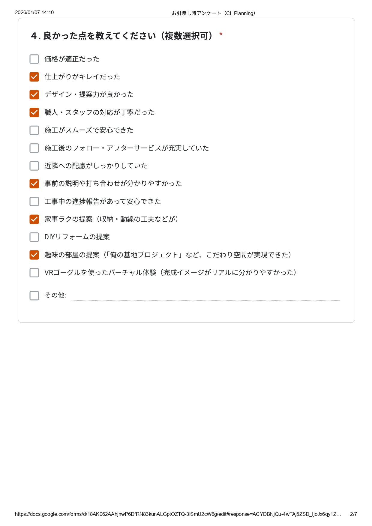Uncheck 仕上がりがキレイだった option

(x=34, y=77)
